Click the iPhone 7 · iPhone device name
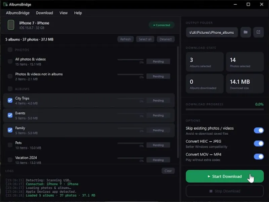 34,23
